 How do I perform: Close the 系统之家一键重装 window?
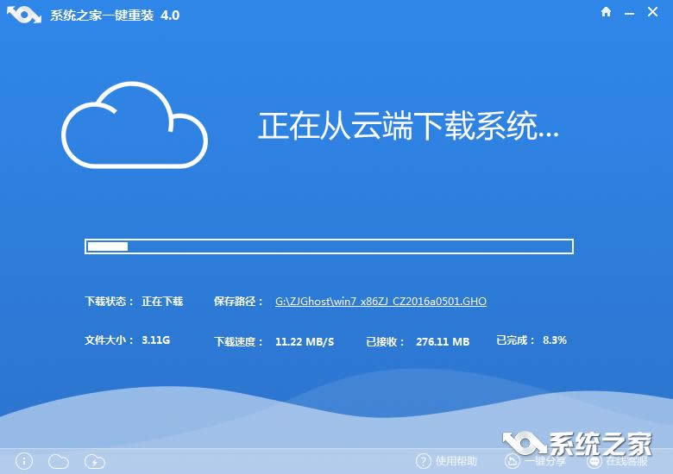(x=652, y=12)
